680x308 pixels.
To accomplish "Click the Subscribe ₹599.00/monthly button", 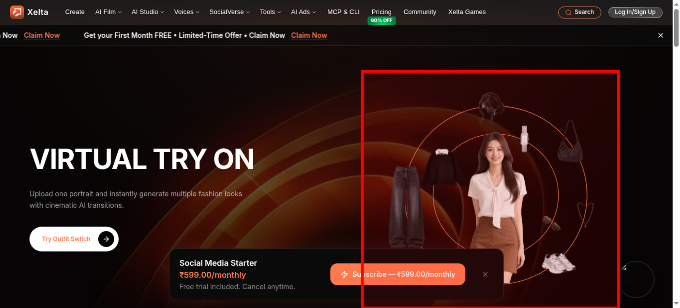I will 398,274.
